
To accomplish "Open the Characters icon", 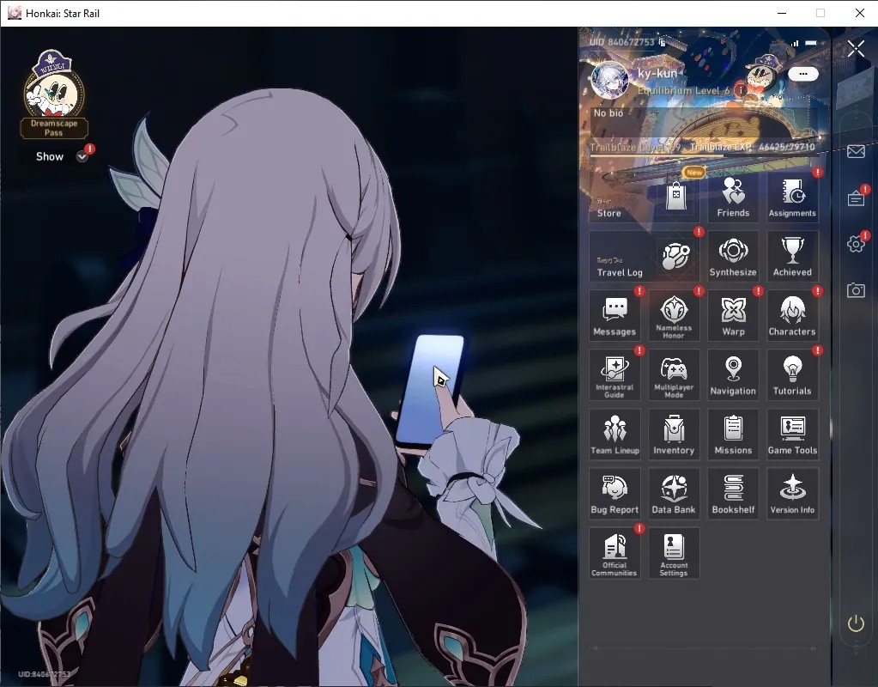I will coord(792,315).
